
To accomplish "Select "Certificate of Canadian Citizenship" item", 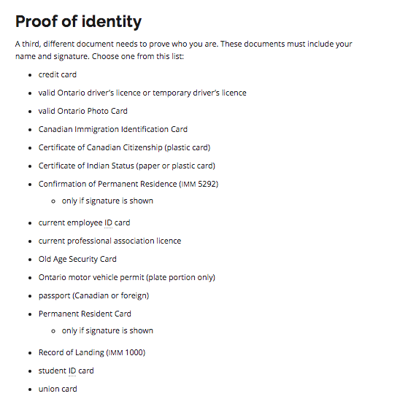I will [124, 147].
